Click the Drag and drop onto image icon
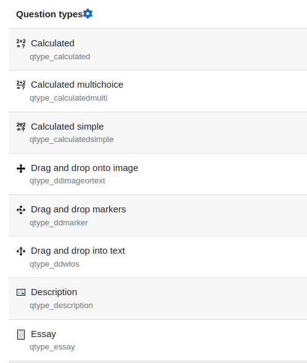 click(21, 169)
